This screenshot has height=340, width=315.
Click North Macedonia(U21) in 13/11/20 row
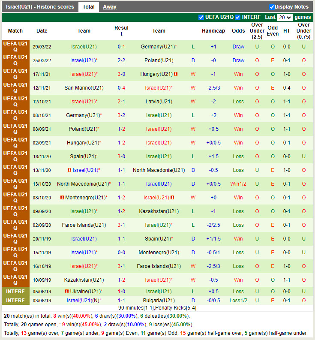pos(159,170)
